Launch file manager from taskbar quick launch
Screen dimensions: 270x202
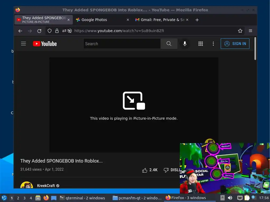[38, 198]
